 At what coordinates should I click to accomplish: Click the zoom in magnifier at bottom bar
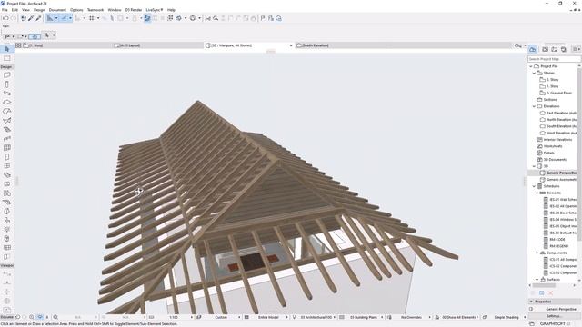(x=32, y=317)
